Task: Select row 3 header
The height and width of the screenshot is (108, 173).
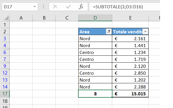Action: click(5, 38)
